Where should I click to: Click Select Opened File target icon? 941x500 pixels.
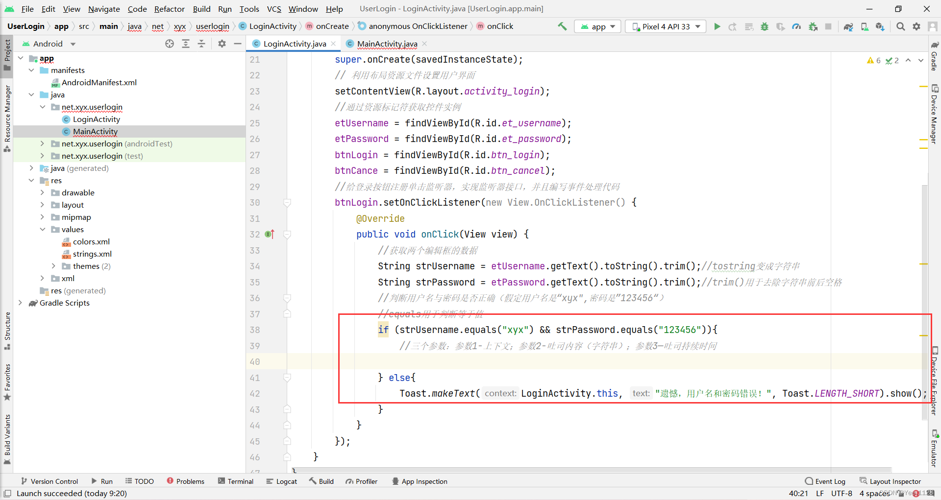[170, 44]
